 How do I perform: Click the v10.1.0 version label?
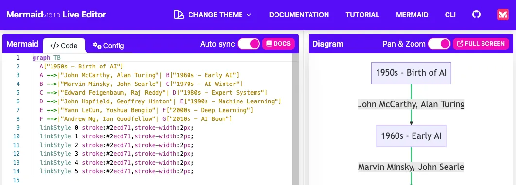click(52, 16)
